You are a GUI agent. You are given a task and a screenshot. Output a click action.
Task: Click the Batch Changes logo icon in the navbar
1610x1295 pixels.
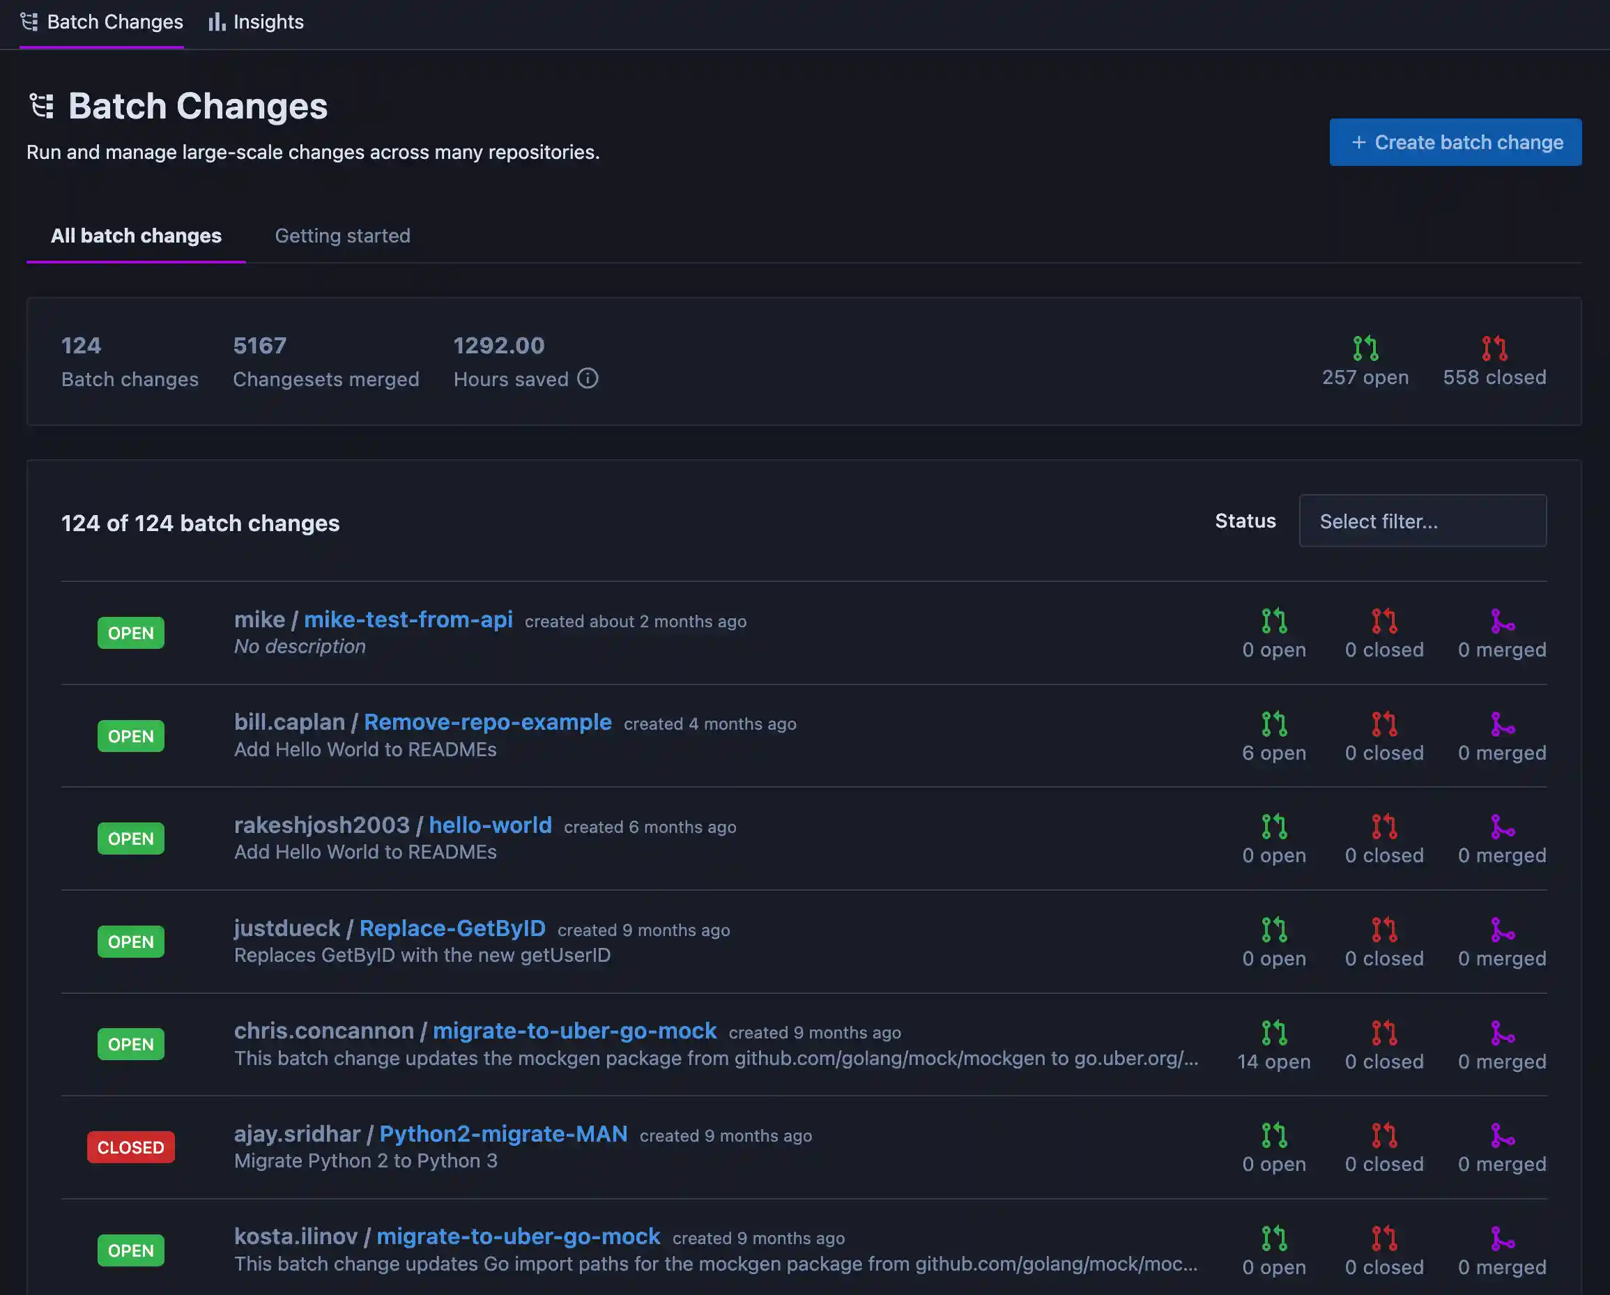(x=30, y=22)
